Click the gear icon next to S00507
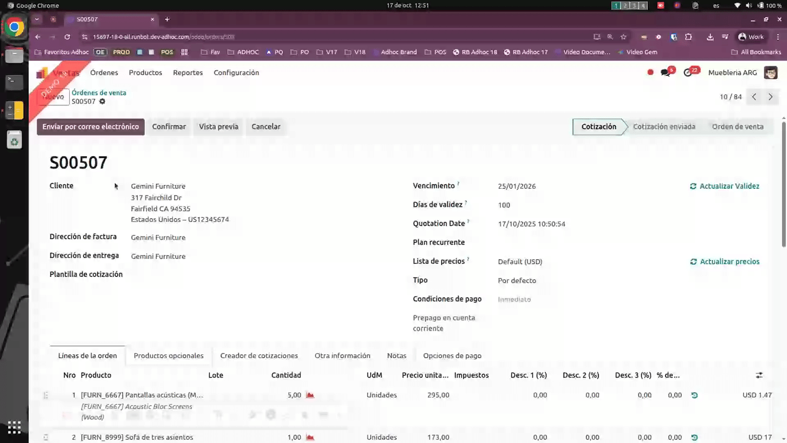 click(102, 102)
